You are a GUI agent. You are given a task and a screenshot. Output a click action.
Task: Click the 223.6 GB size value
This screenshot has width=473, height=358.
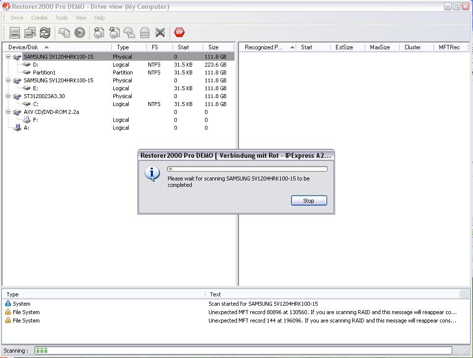point(215,64)
